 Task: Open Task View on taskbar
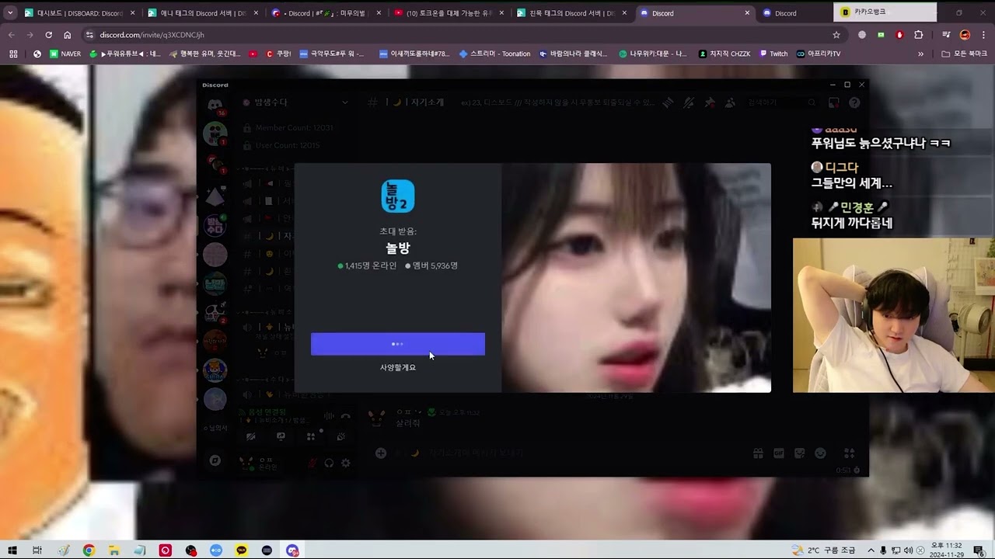pos(37,550)
